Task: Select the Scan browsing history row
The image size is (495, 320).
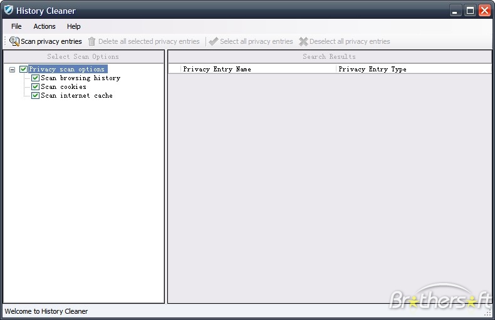Action: click(x=81, y=78)
